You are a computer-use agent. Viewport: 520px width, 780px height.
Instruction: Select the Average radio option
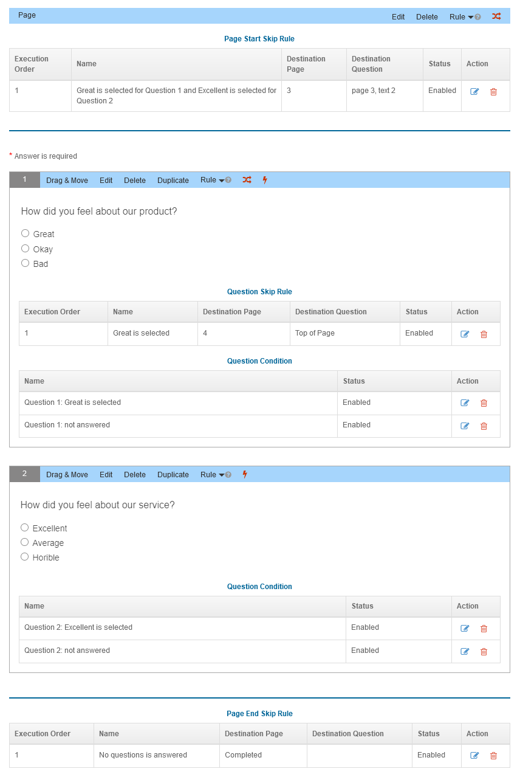click(x=24, y=542)
